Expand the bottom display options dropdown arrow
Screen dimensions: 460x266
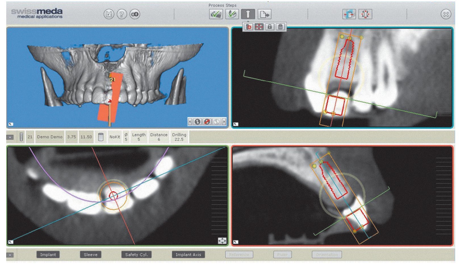pos(10,255)
